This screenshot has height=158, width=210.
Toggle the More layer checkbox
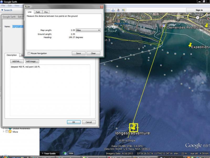click(x=7, y=131)
